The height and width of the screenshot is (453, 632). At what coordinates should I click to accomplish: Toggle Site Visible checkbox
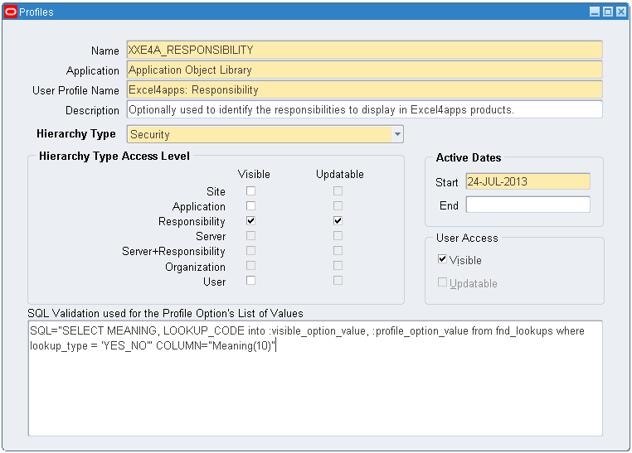(x=250, y=190)
